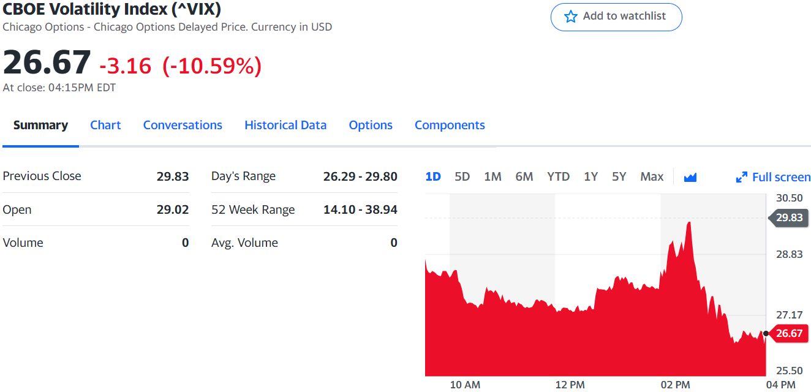
Task: Go to the Historical Data tab
Action: tap(285, 125)
